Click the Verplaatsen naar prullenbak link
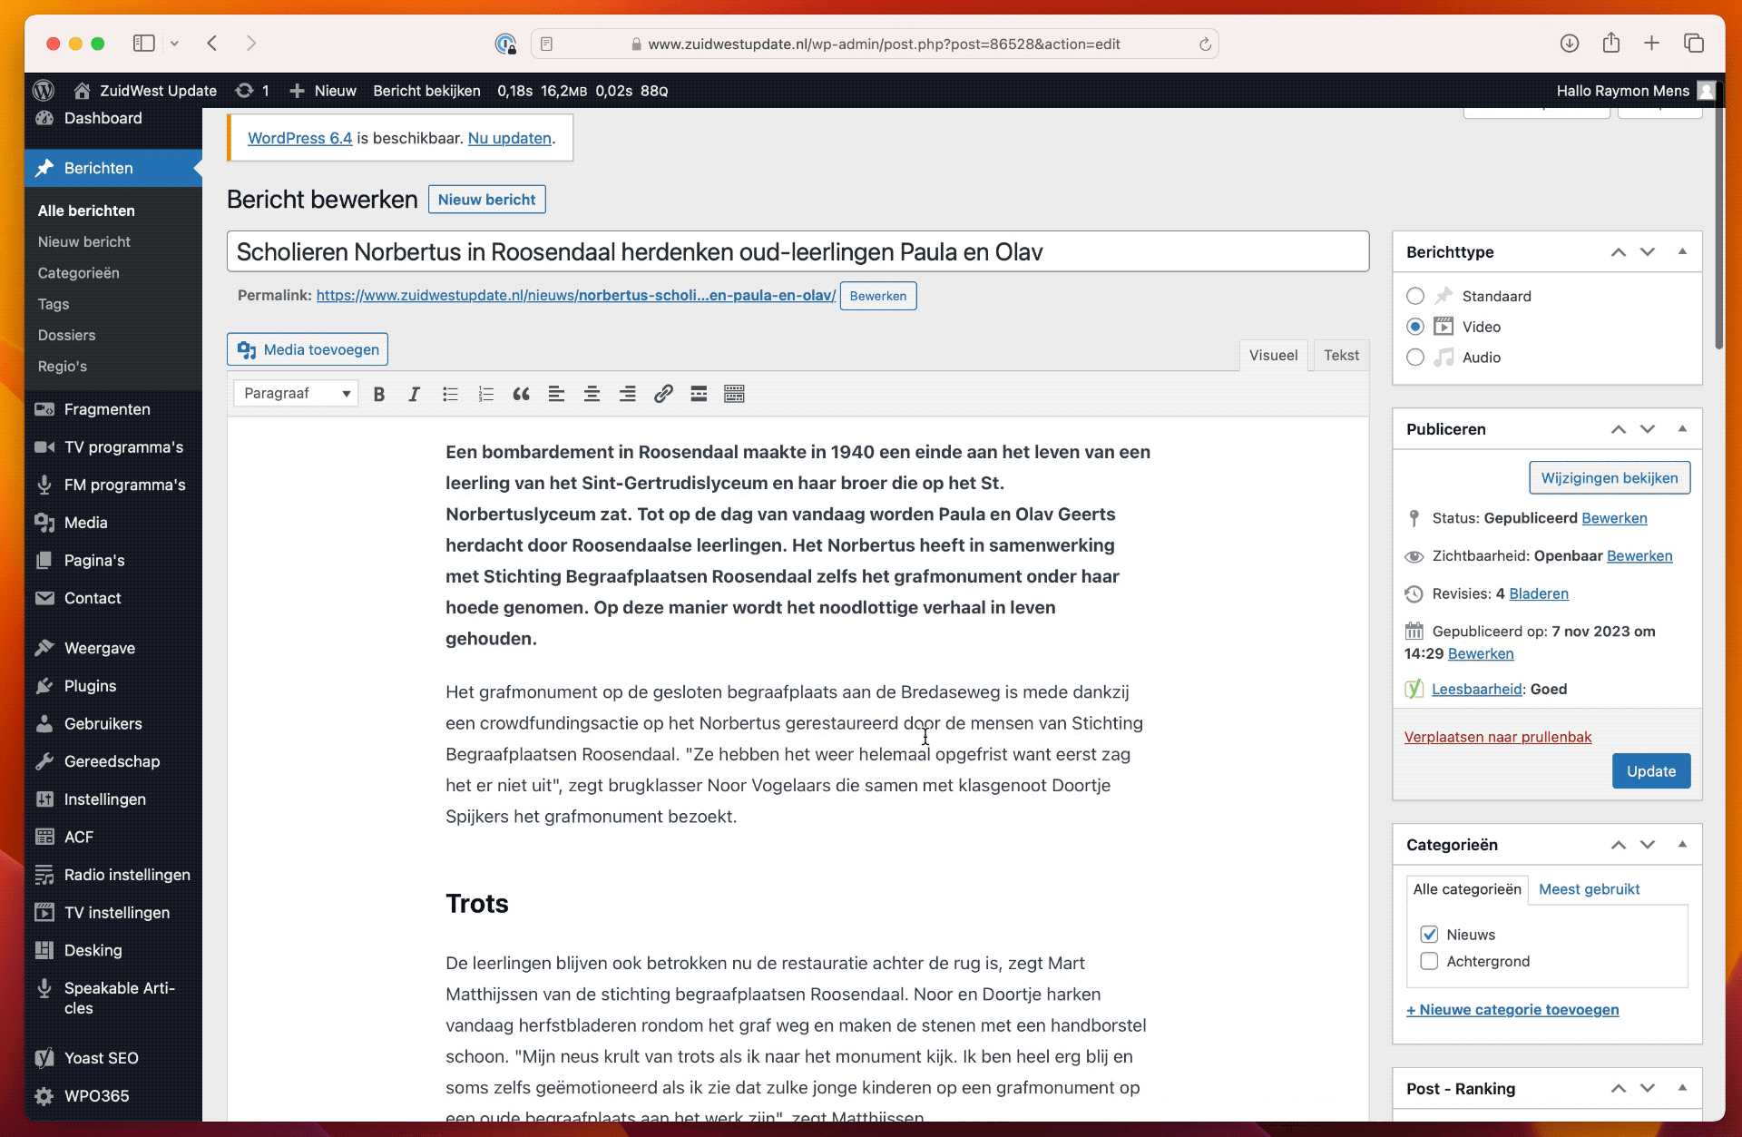 tap(1497, 737)
